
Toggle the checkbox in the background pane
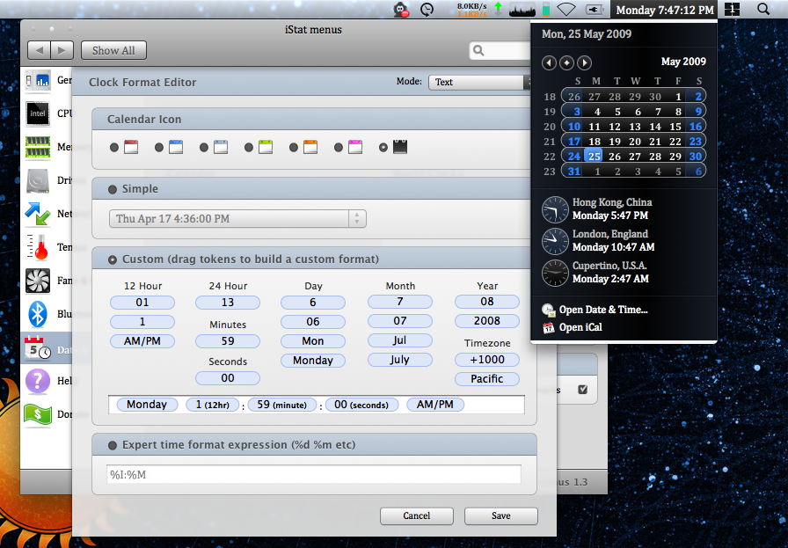[x=583, y=389]
